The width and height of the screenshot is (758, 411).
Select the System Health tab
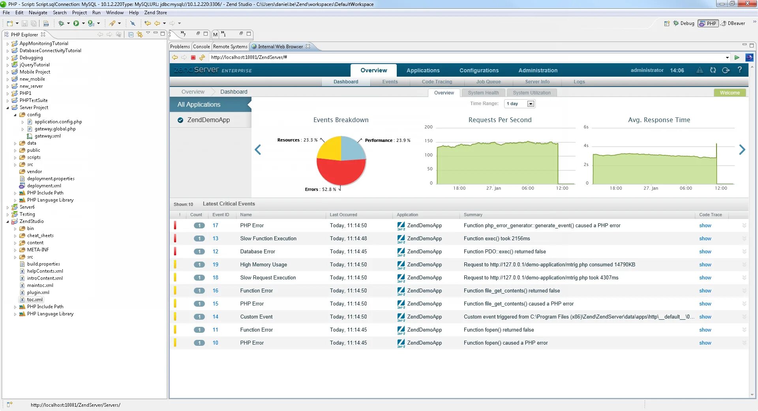click(x=483, y=93)
